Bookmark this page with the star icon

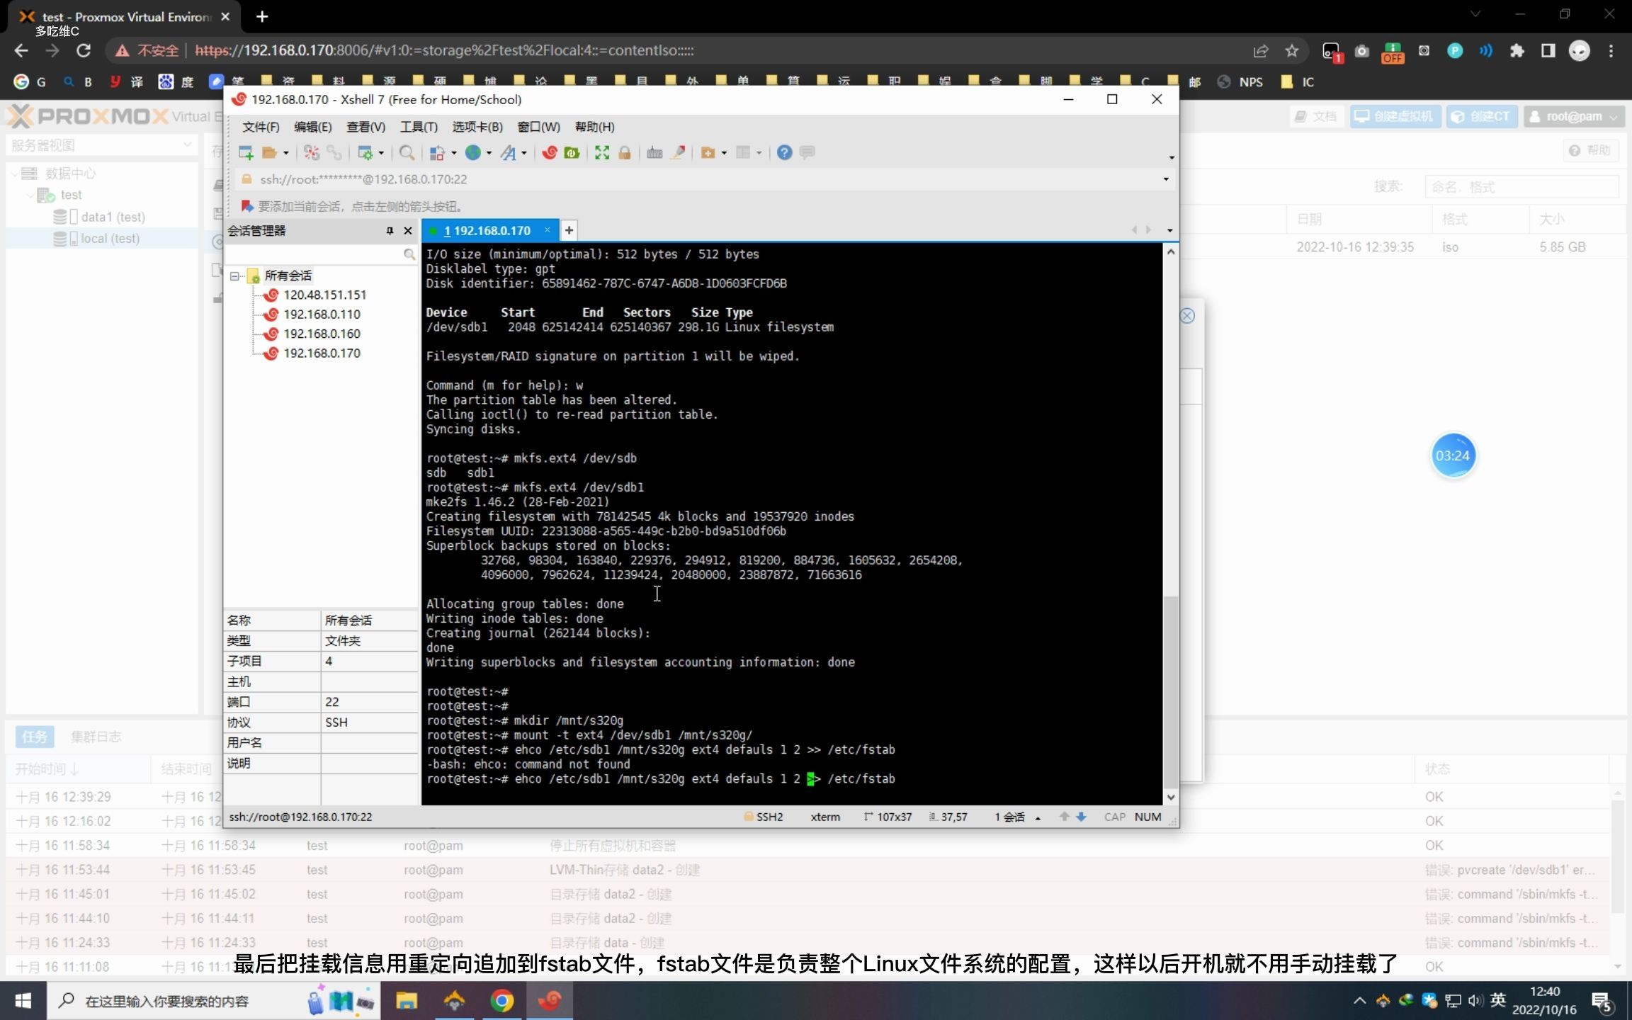tap(1292, 50)
